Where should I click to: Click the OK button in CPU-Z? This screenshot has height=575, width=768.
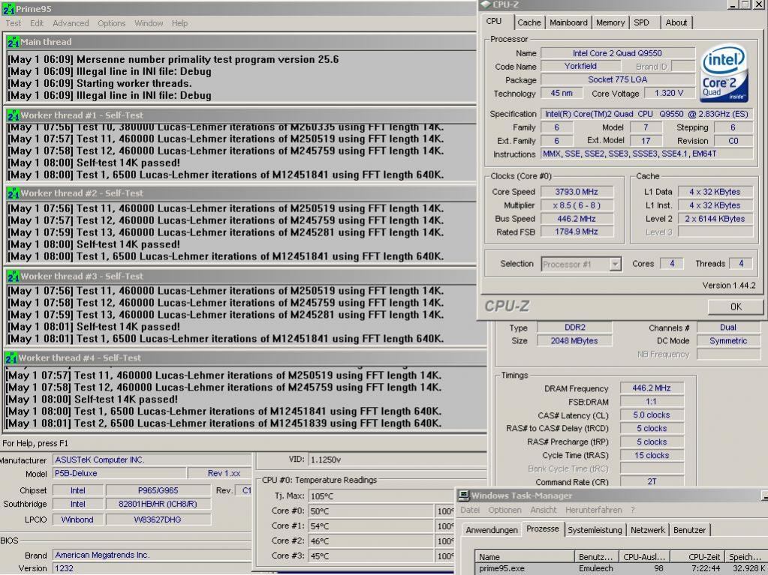point(735,307)
